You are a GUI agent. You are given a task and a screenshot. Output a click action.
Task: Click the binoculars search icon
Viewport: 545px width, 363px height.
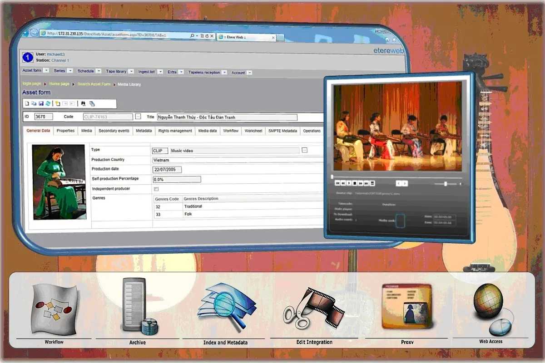83,103
